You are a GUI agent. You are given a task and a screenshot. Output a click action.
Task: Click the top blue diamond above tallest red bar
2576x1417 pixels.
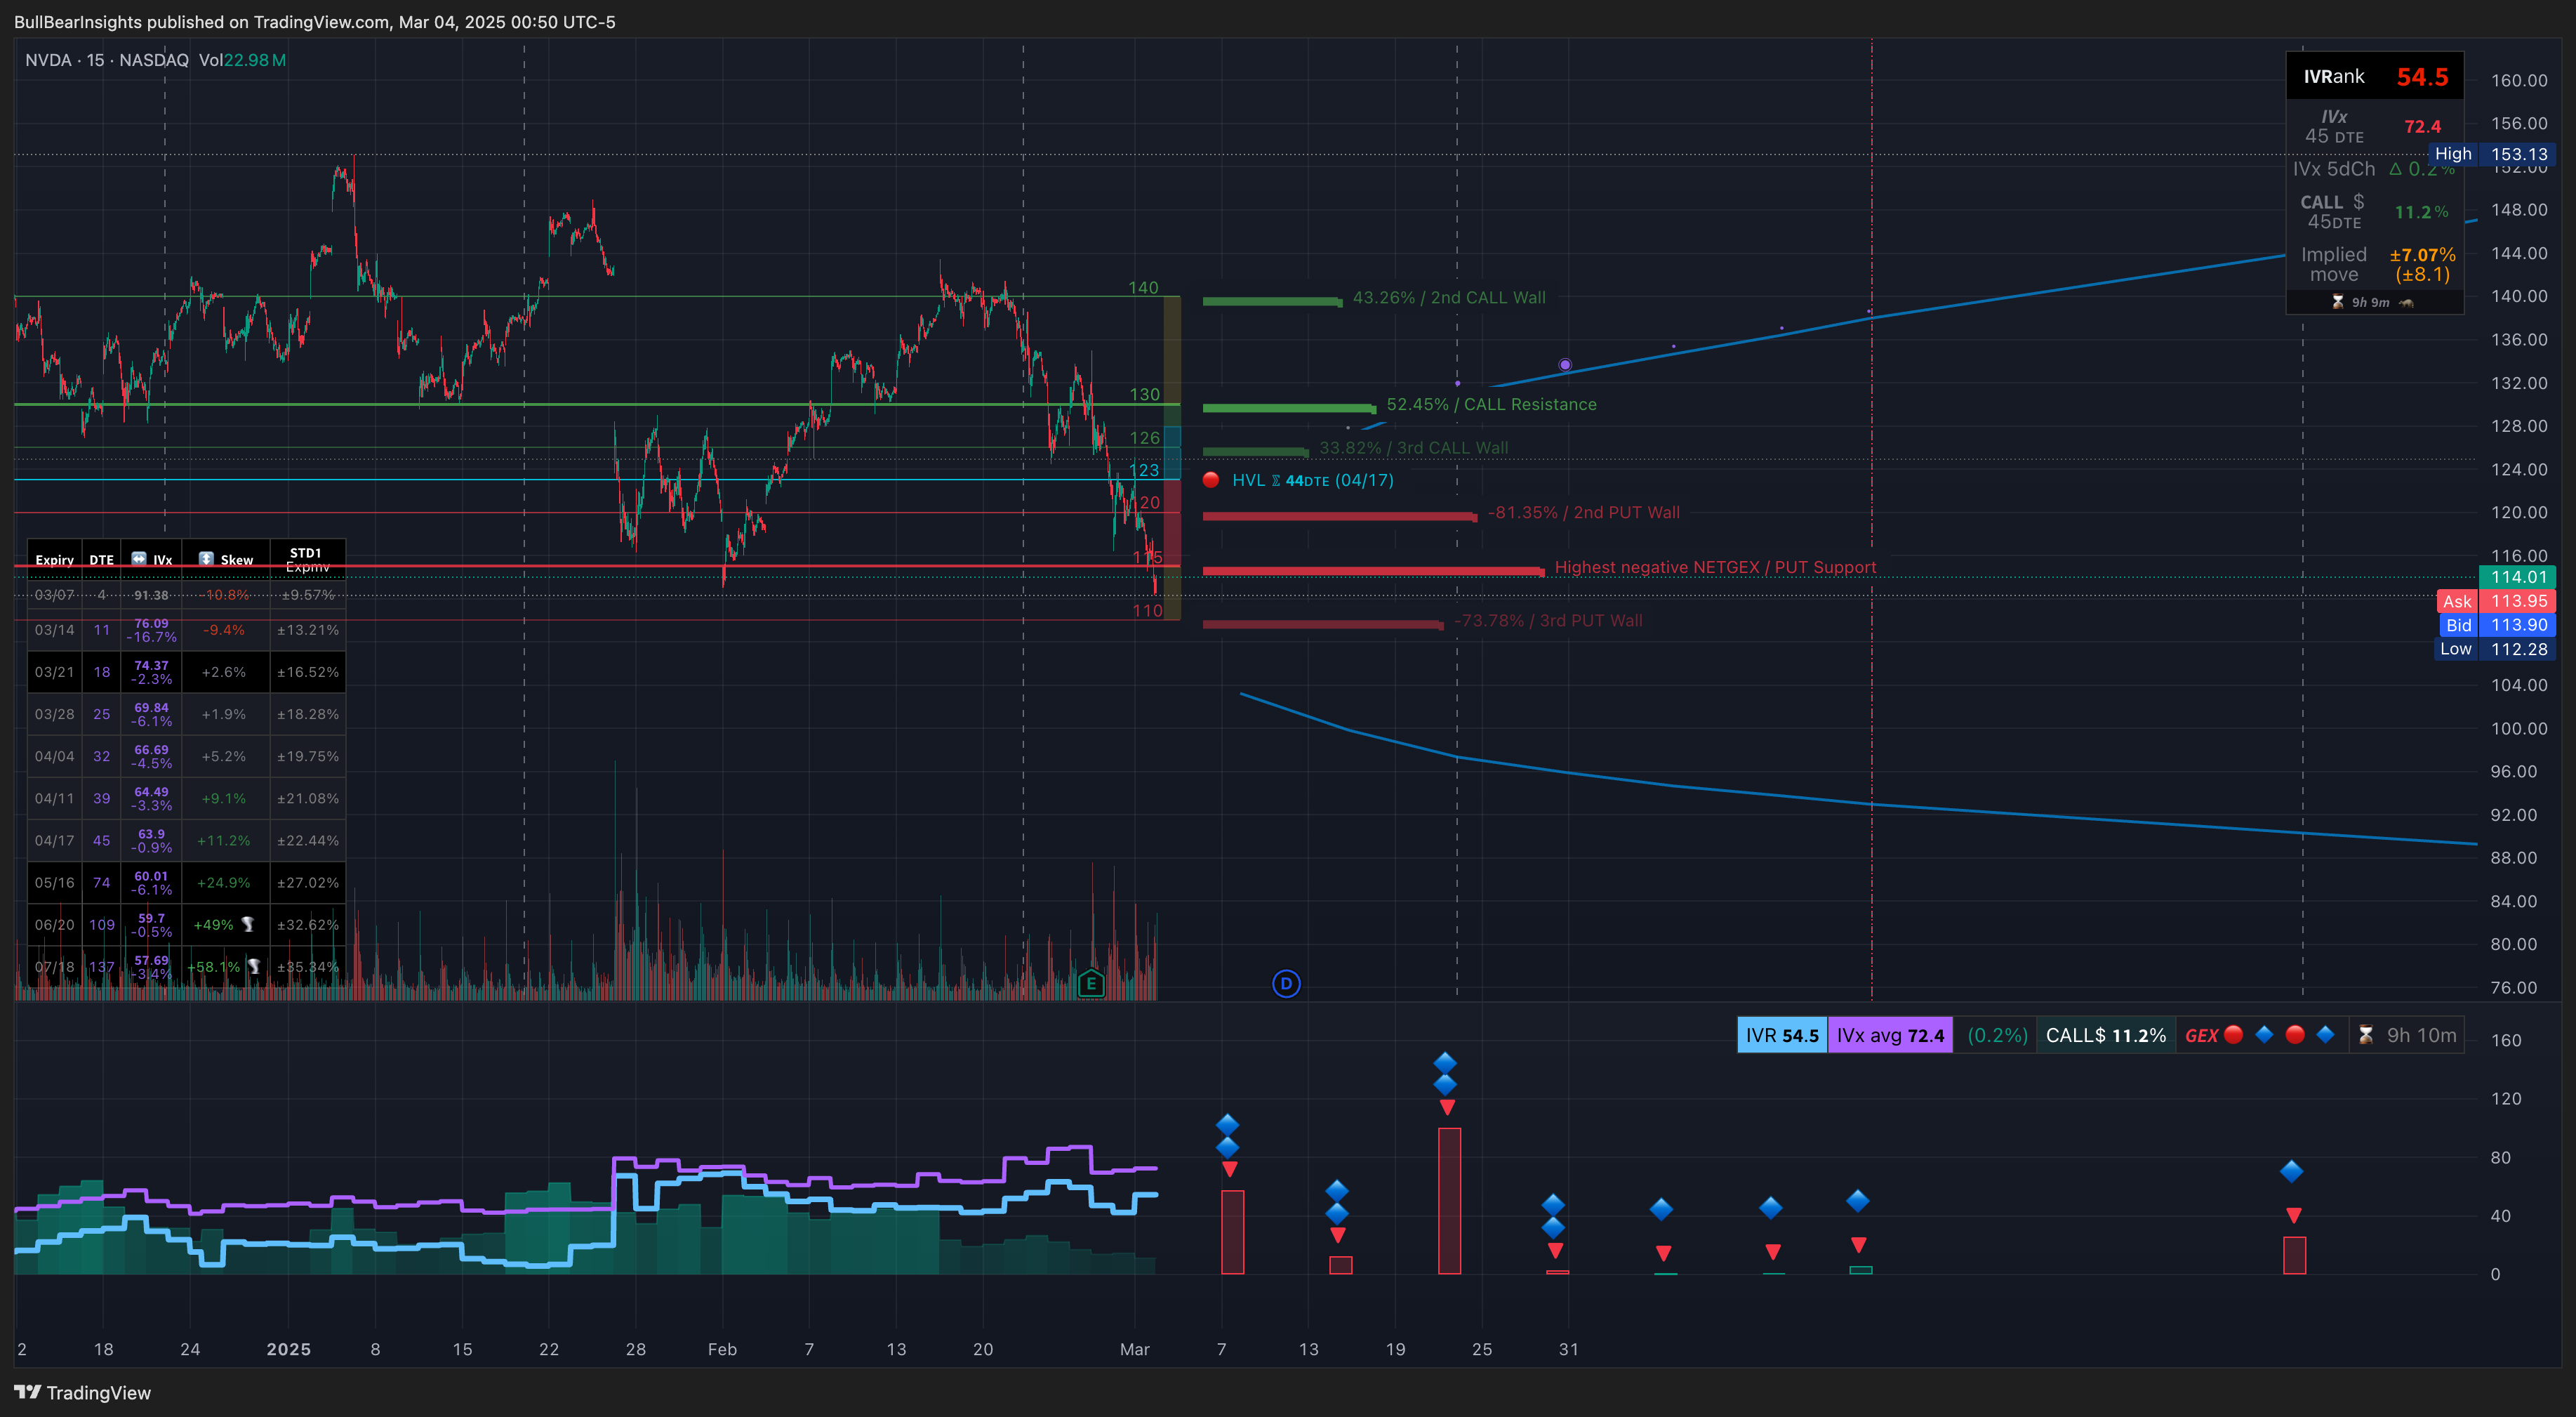1445,1062
